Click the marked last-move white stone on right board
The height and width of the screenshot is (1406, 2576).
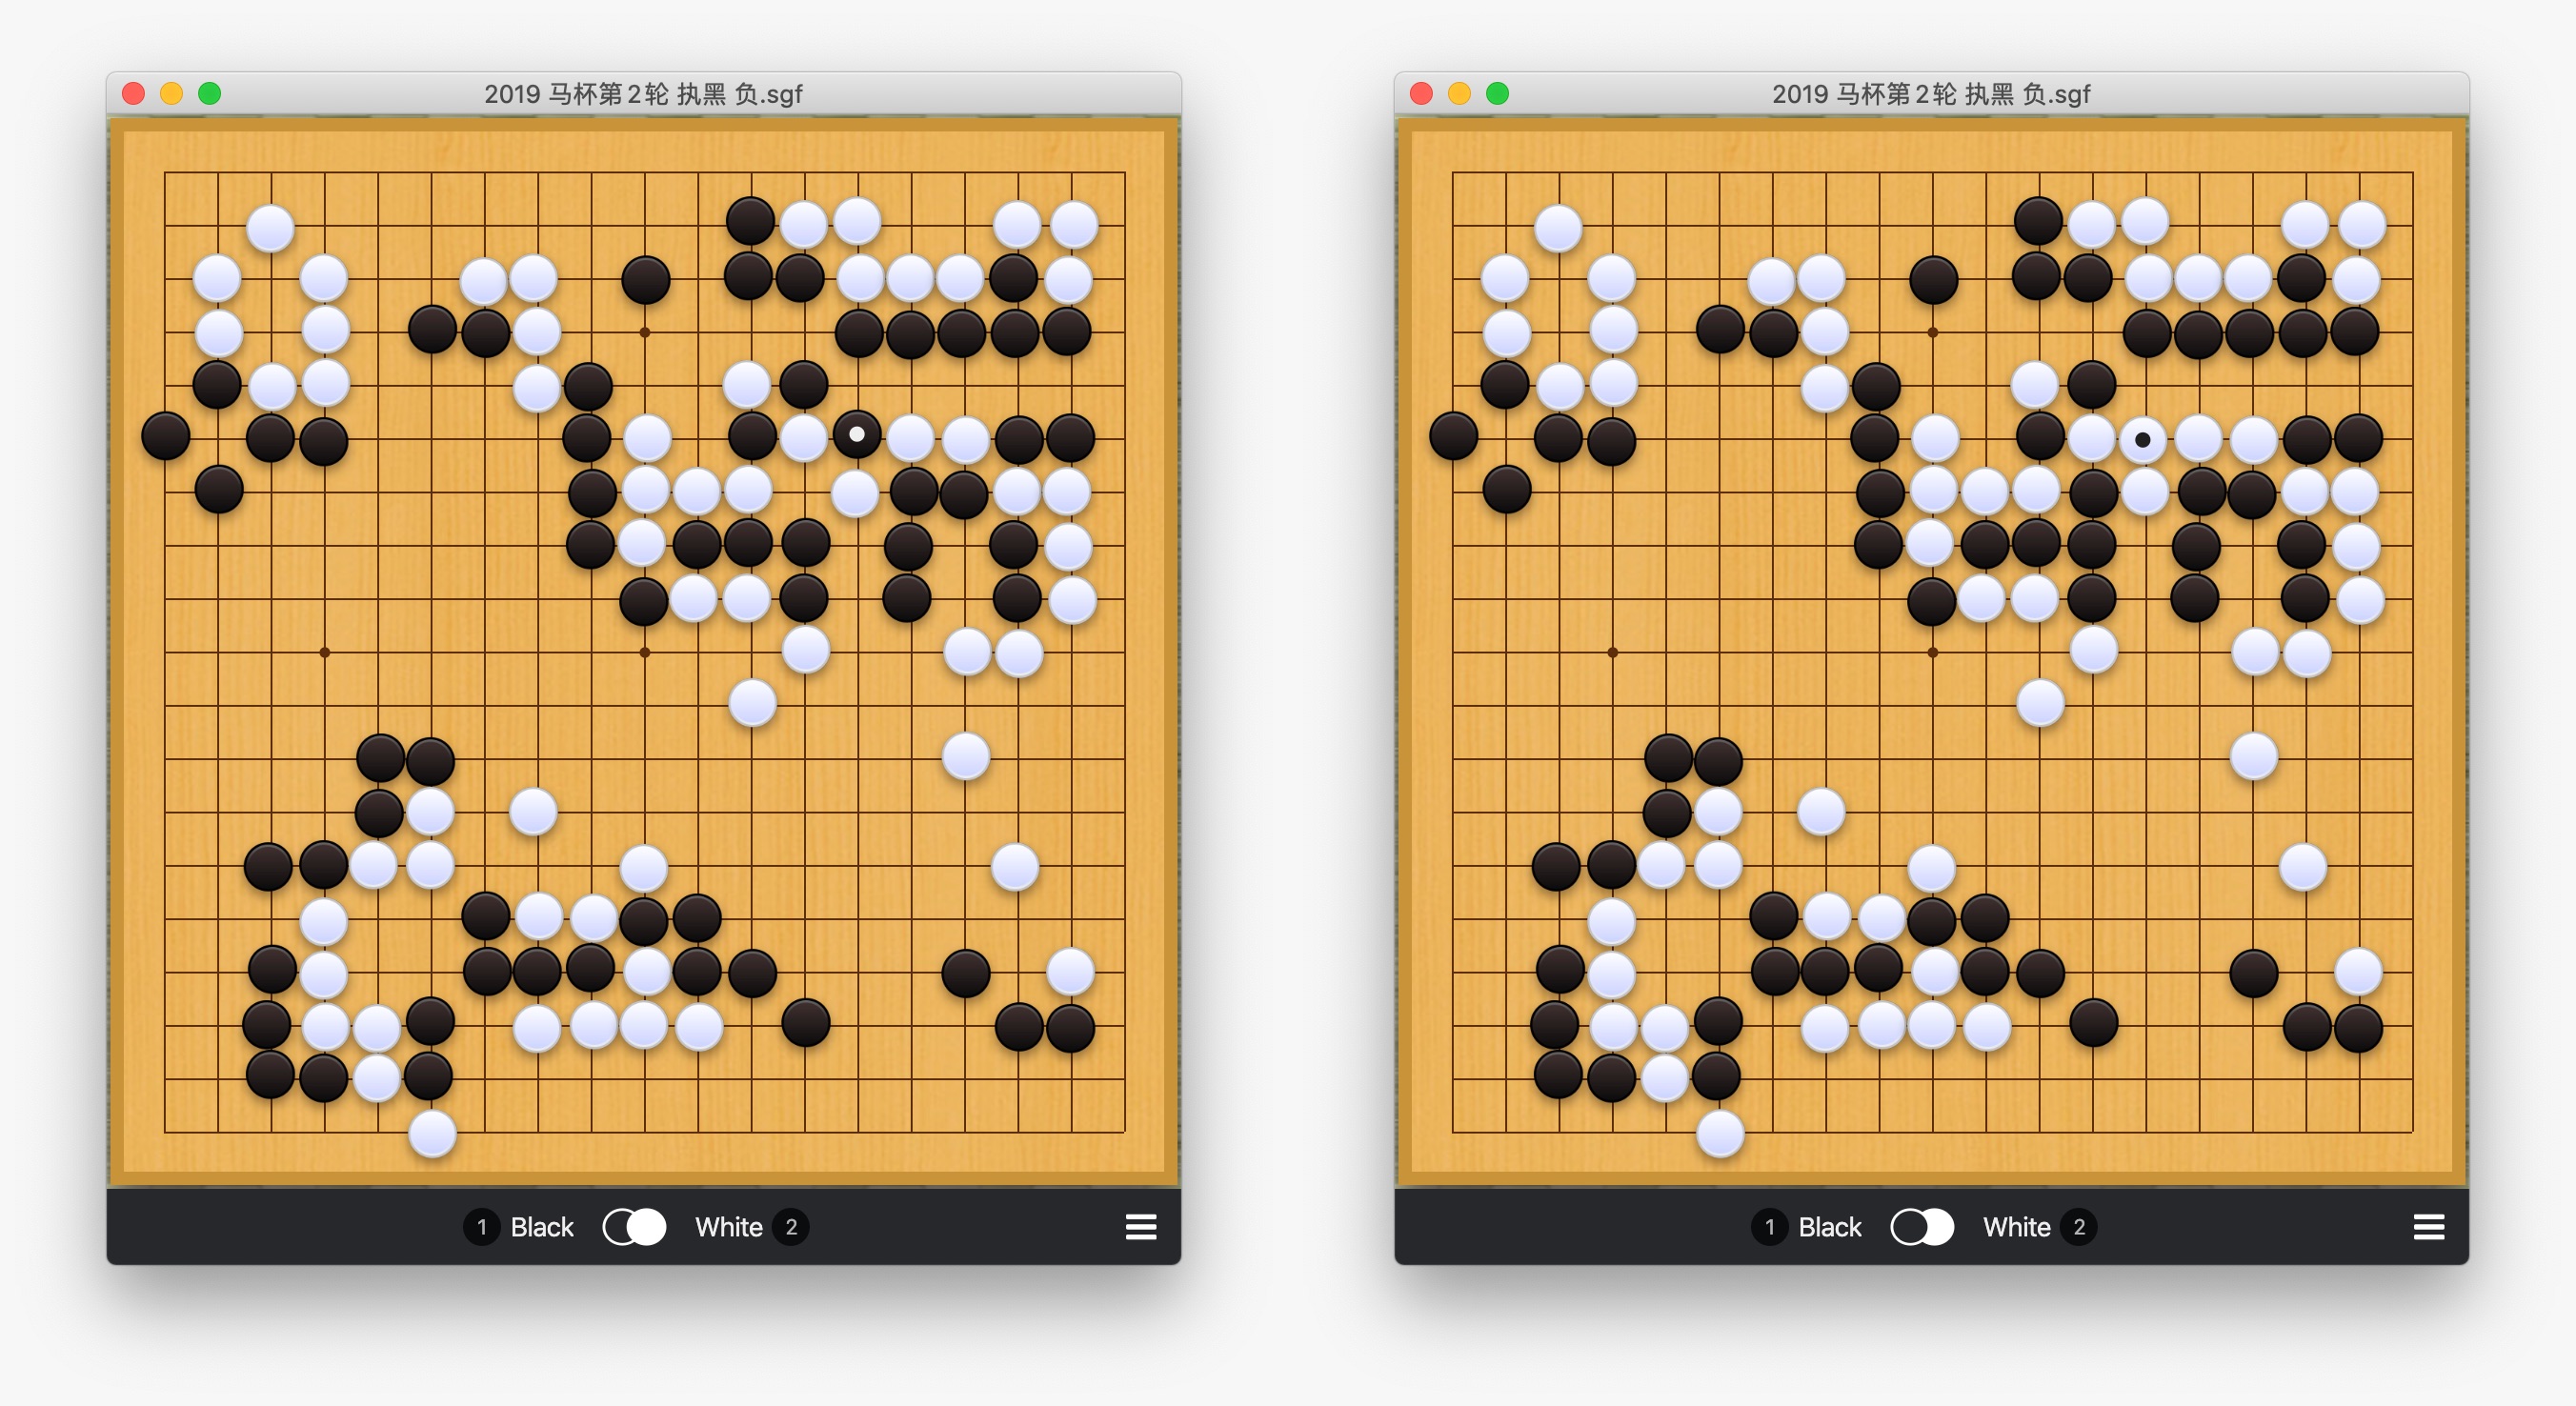point(2143,439)
